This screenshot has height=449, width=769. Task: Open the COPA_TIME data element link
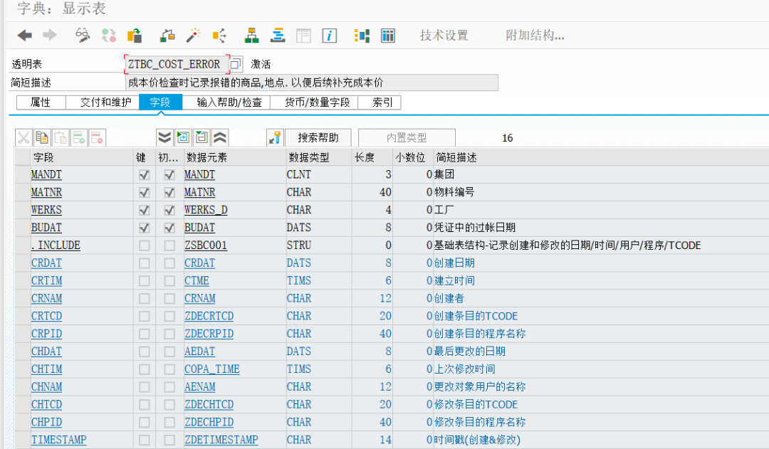click(x=212, y=369)
